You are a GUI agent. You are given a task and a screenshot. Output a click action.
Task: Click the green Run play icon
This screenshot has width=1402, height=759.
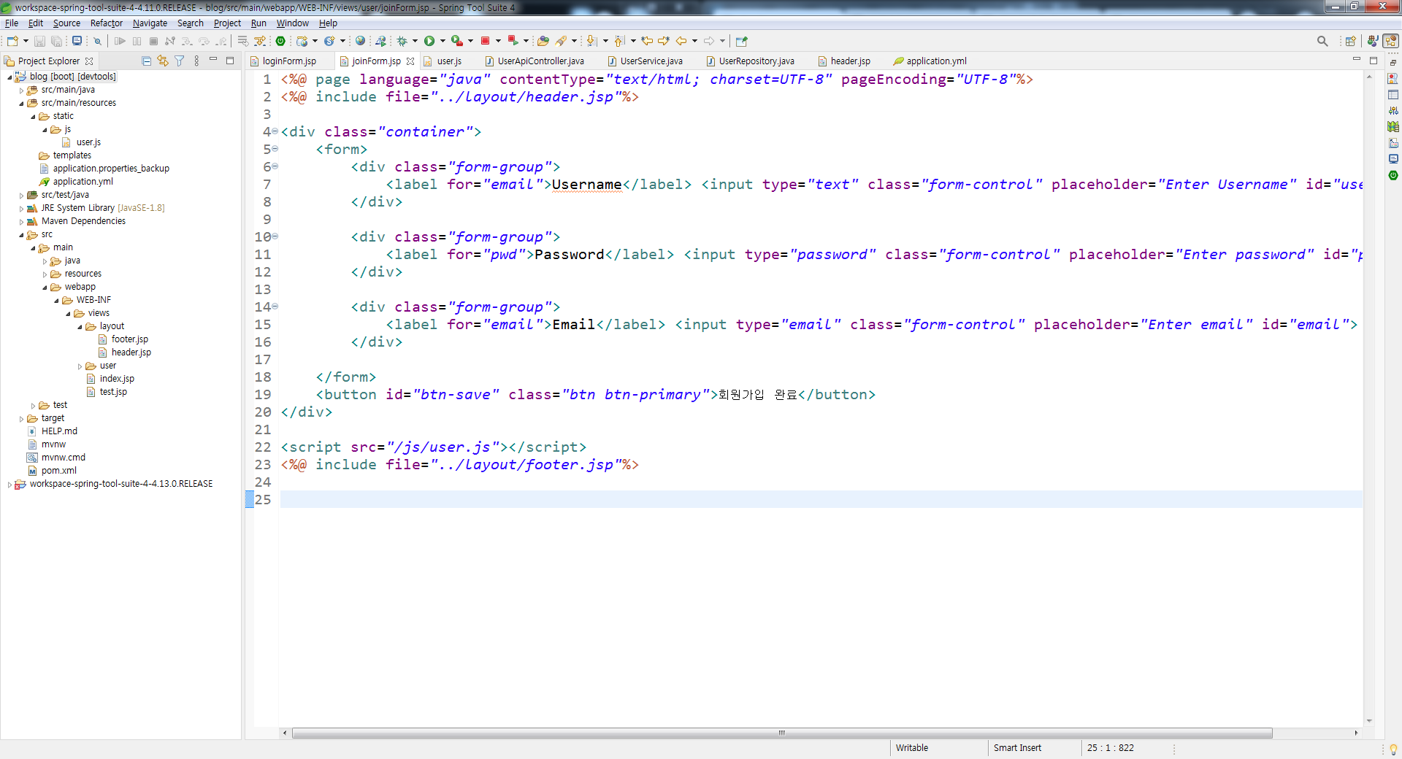point(429,41)
